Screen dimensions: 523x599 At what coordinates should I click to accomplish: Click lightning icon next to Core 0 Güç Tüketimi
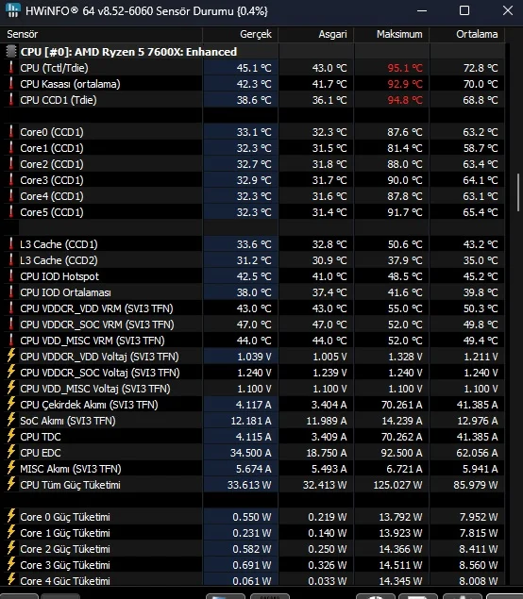(11, 517)
